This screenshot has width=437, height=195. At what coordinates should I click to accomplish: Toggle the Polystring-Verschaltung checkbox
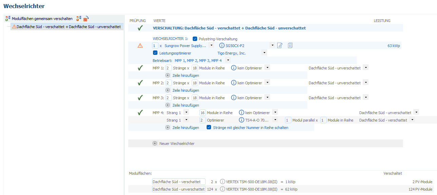coord(195,39)
